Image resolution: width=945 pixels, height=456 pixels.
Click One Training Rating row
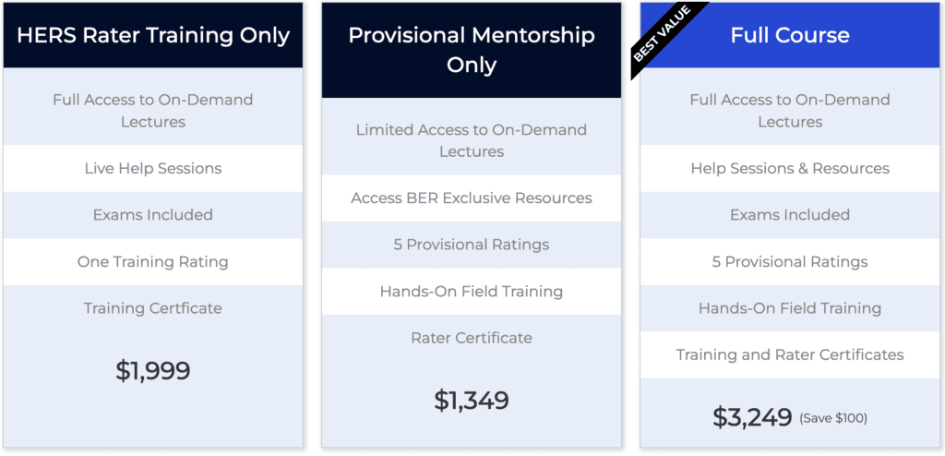(x=153, y=262)
